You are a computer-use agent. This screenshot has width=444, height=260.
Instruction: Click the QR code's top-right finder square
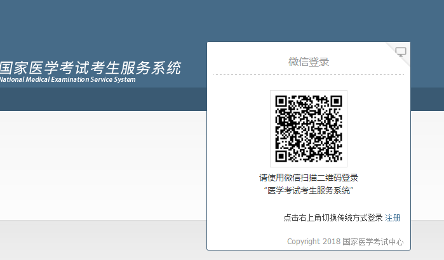pos(336,101)
